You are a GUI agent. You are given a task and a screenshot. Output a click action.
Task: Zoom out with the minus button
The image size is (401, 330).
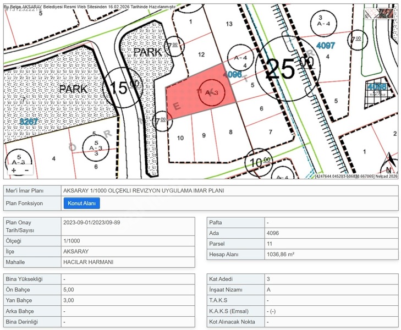pyautogui.click(x=26, y=170)
